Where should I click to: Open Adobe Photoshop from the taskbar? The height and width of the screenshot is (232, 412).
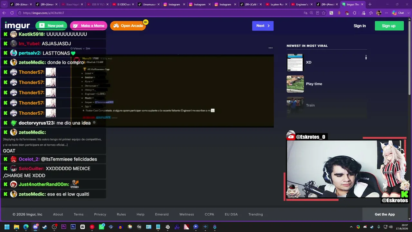(x=73, y=227)
